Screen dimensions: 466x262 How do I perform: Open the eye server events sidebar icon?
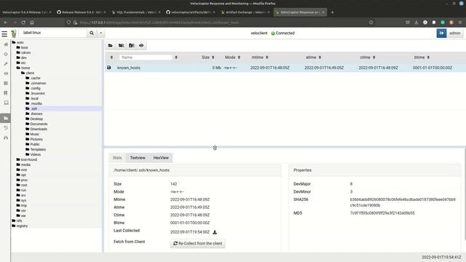pos(6,74)
